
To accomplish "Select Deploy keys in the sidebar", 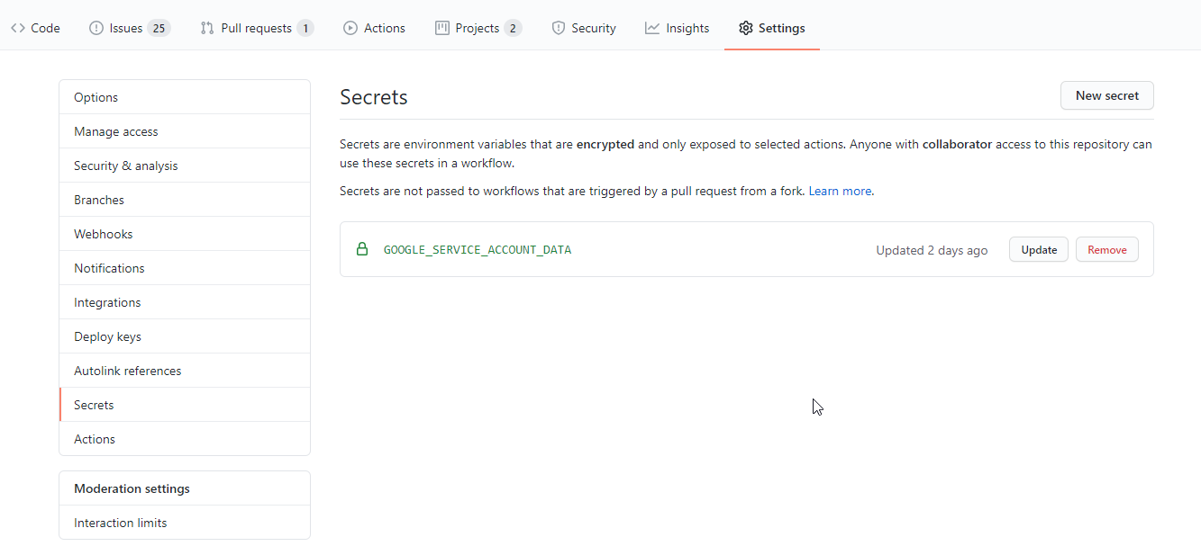I will coord(108,336).
